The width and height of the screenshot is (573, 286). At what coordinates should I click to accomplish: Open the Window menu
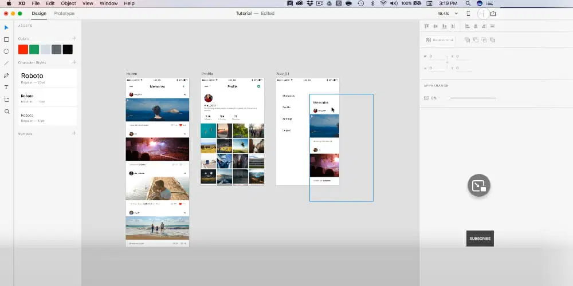(108, 3)
